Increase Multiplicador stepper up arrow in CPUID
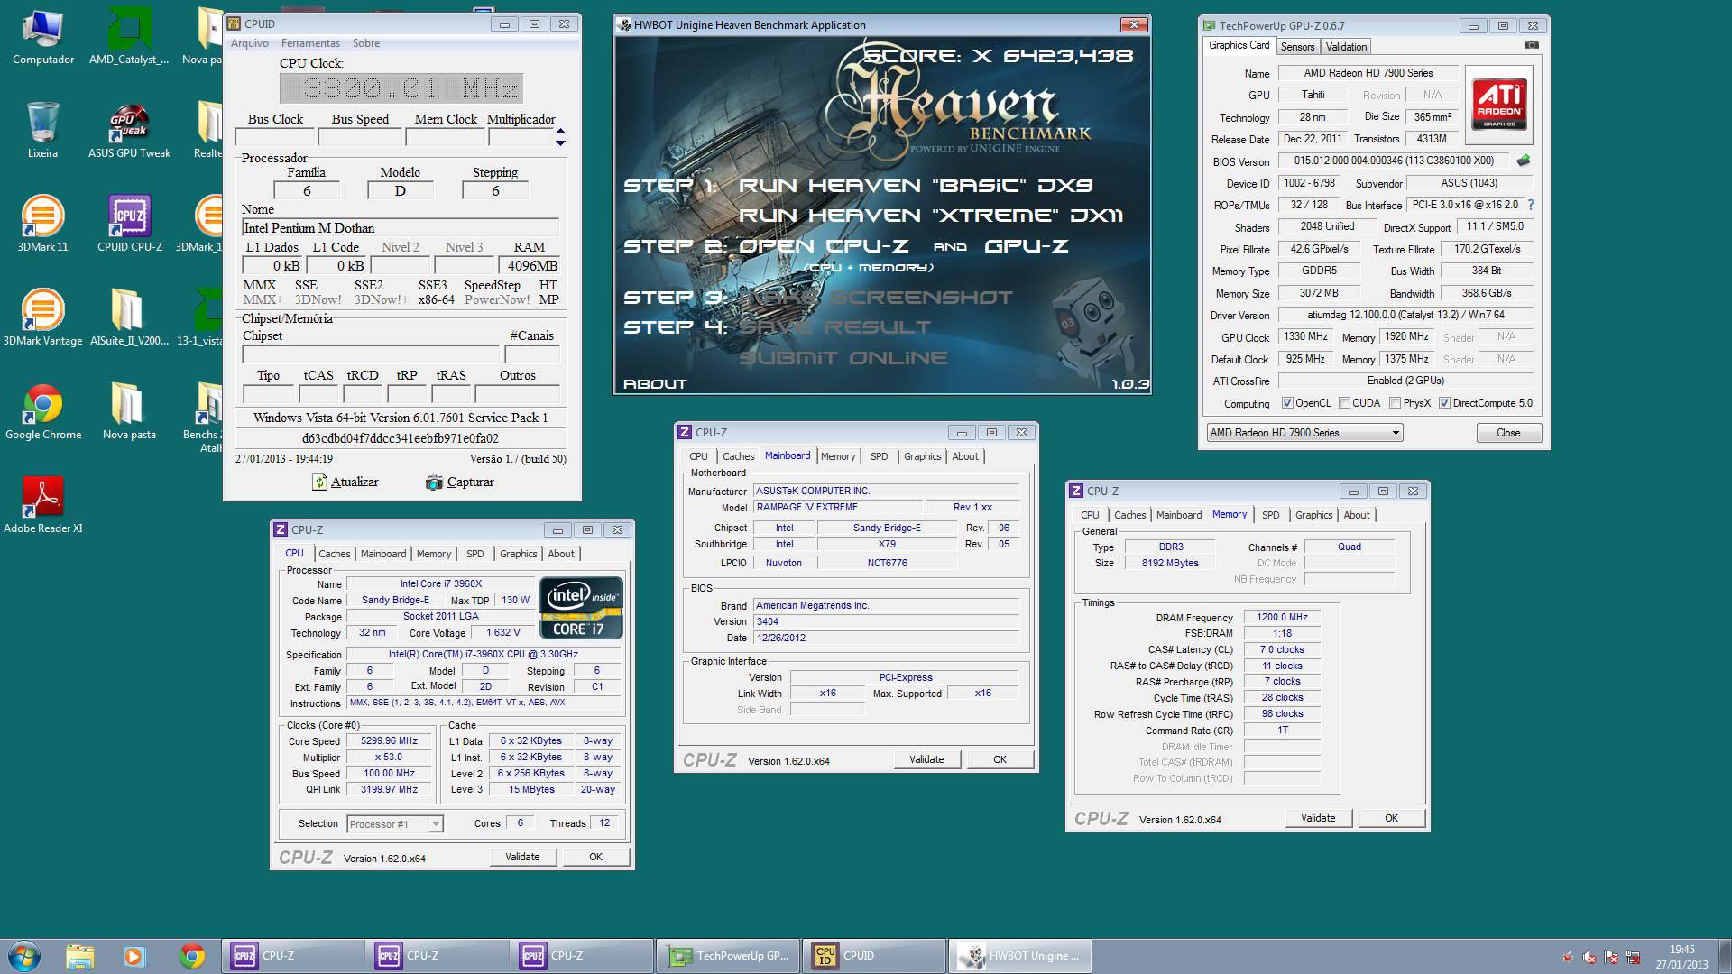The height and width of the screenshot is (974, 1732). point(560,133)
